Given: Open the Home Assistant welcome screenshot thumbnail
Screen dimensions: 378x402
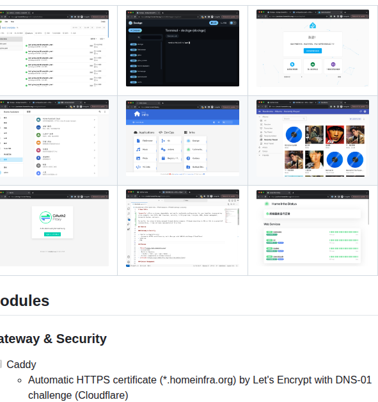Looking at the screenshot, I should point(312,49).
